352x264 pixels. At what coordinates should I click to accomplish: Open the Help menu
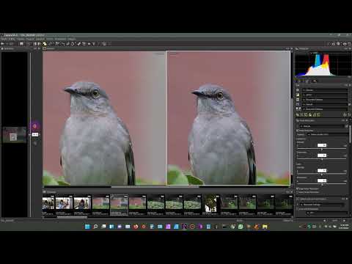(71, 39)
